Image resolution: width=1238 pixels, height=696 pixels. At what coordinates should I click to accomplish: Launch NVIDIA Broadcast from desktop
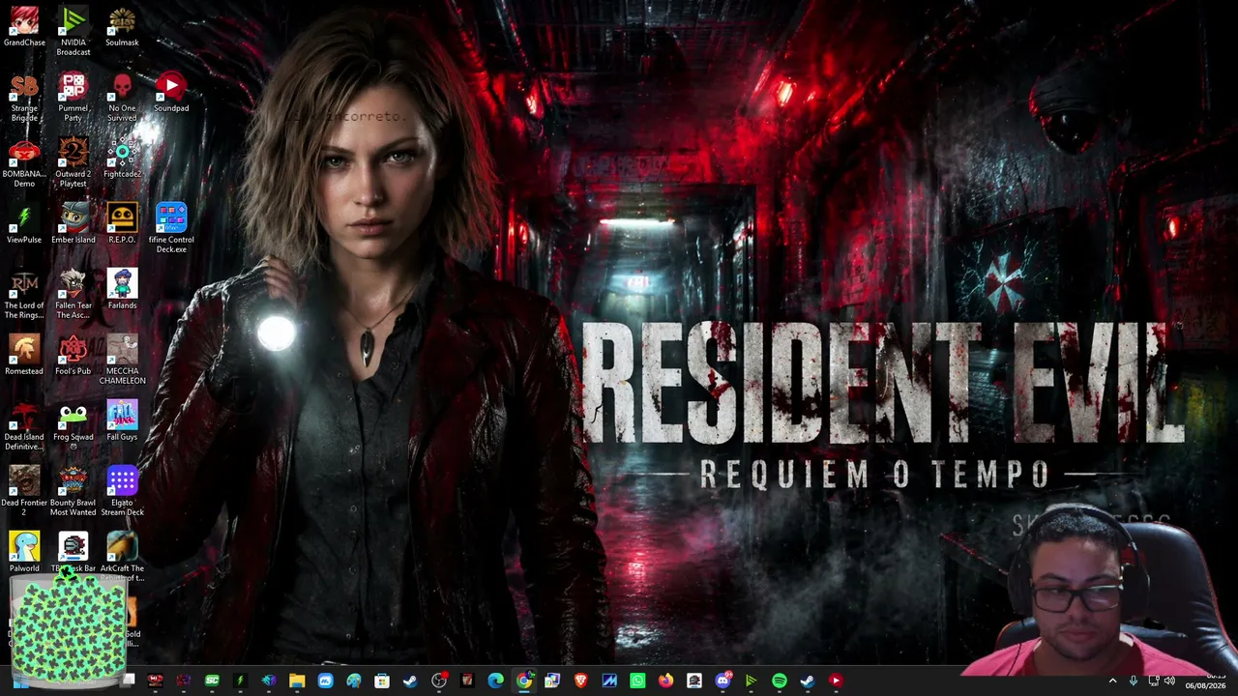point(74,32)
